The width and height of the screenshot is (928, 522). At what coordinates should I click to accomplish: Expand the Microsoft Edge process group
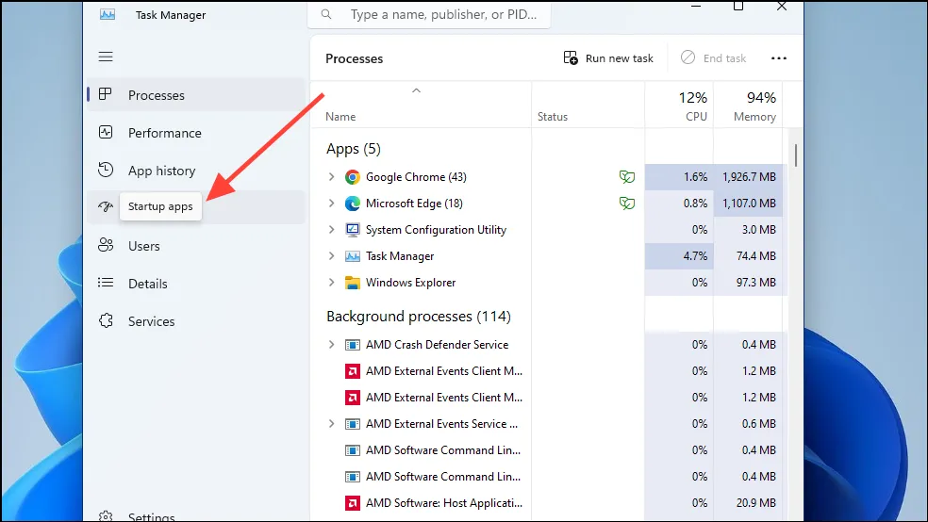click(331, 204)
